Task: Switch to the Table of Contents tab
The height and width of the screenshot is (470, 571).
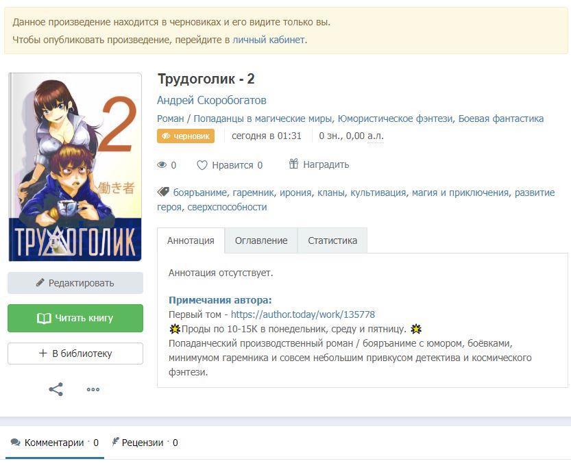Action: [x=261, y=240]
